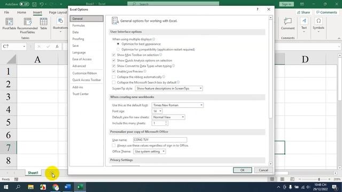Open the Name Box dropdown arrow
This screenshot has height=192, width=342.
(x=24, y=46)
